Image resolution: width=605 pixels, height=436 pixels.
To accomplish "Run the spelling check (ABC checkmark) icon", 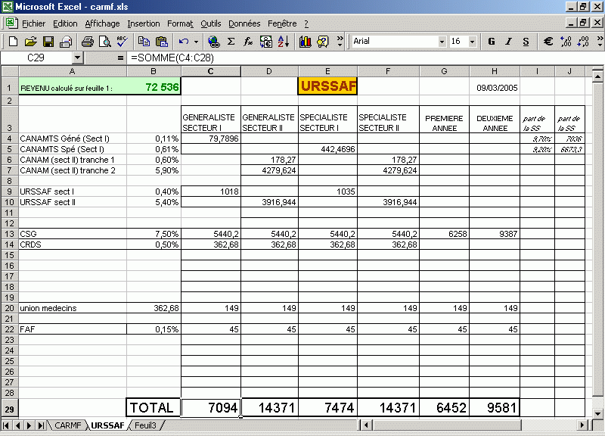I will coord(123,42).
